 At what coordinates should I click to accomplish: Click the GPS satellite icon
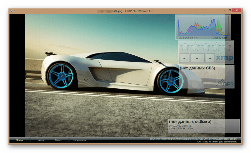220,83
